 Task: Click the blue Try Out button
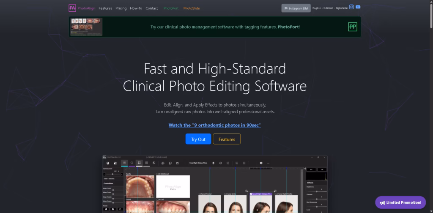(198, 139)
